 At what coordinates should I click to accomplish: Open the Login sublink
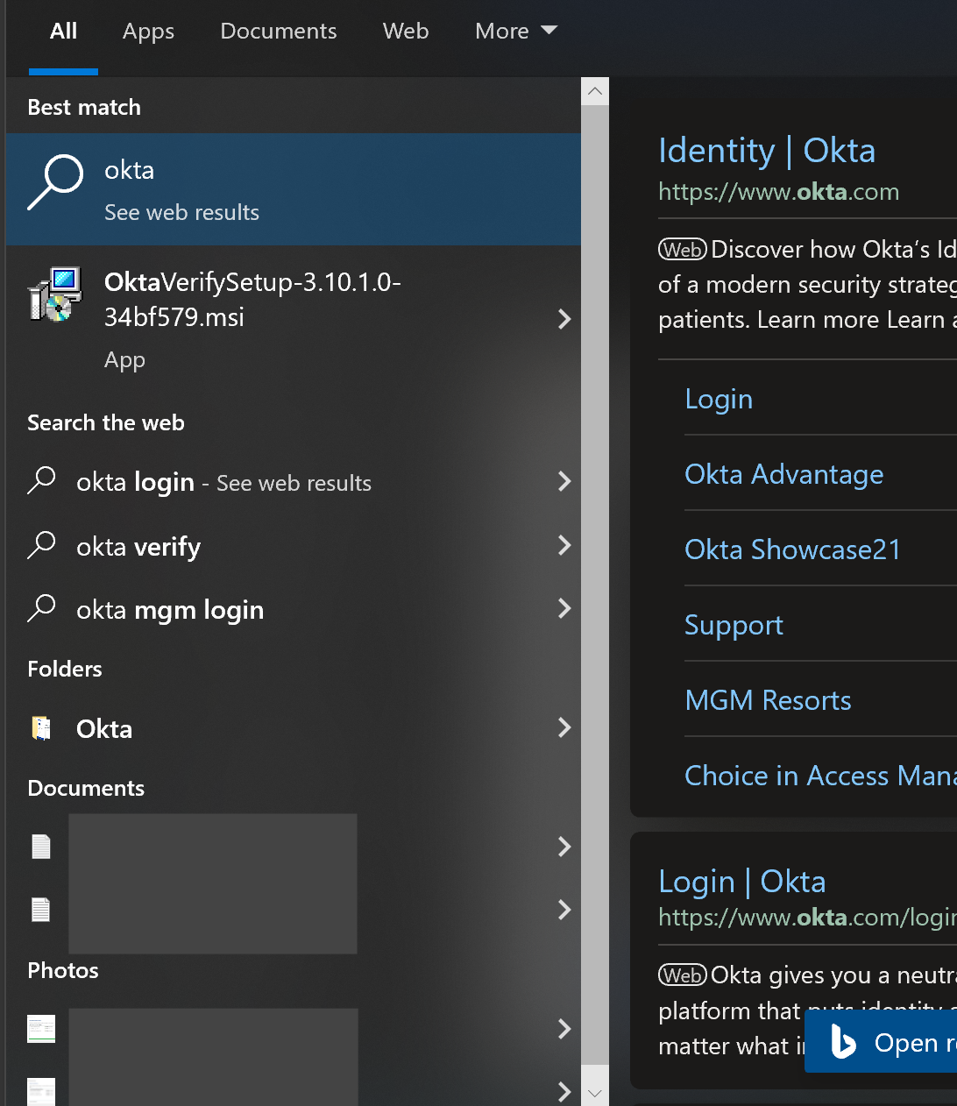(719, 400)
